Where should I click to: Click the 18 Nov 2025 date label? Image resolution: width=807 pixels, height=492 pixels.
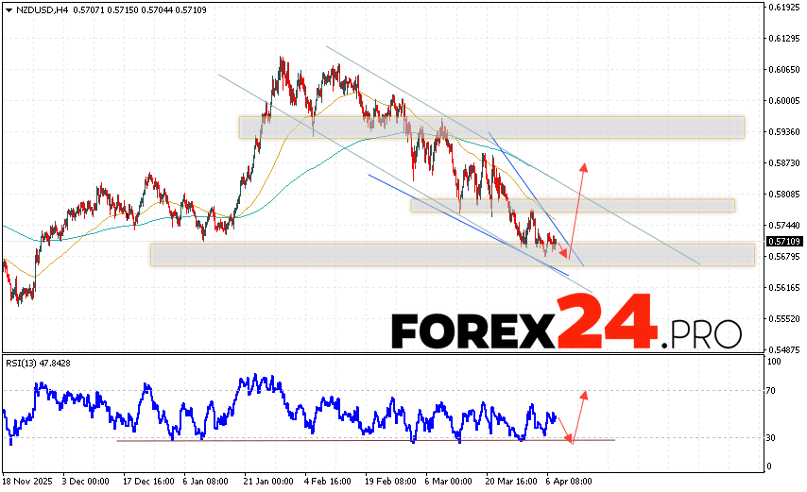(x=28, y=481)
